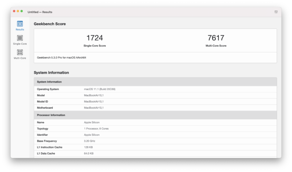Viewport: 292px width, 172px height.
Task: Click the Processor Information section header
Action: pyautogui.click(x=155, y=115)
